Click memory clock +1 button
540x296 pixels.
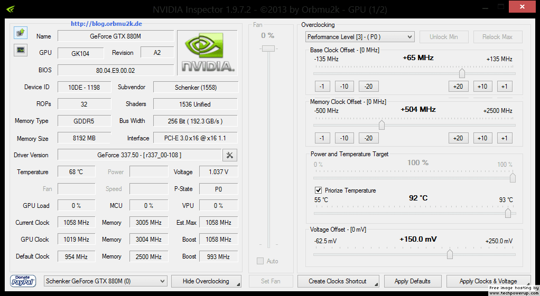(x=505, y=138)
